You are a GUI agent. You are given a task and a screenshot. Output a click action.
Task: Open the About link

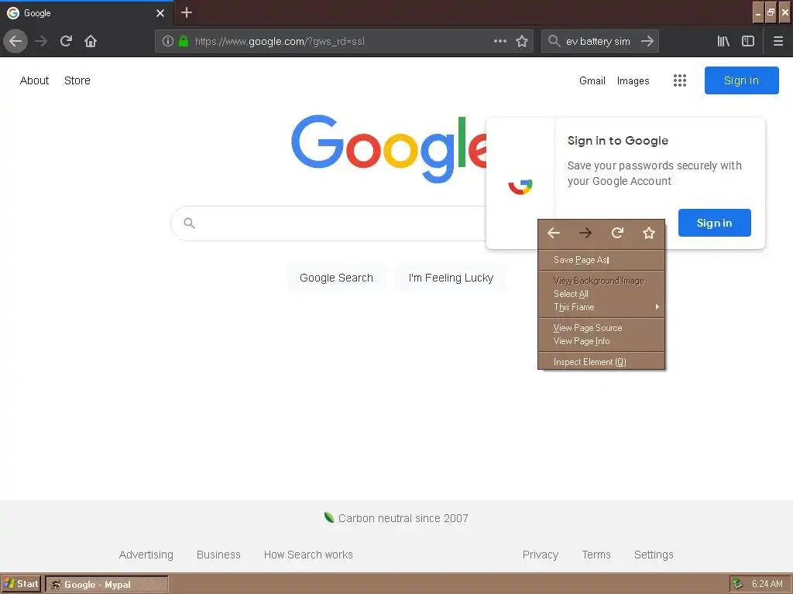(34, 80)
